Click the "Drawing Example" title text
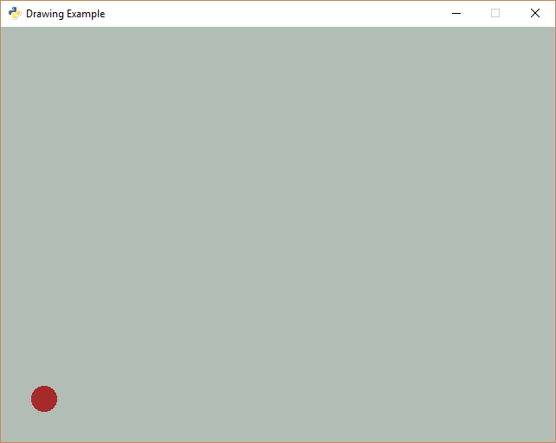The height and width of the screenshot is (443, 556). click(x=66, y=14)
